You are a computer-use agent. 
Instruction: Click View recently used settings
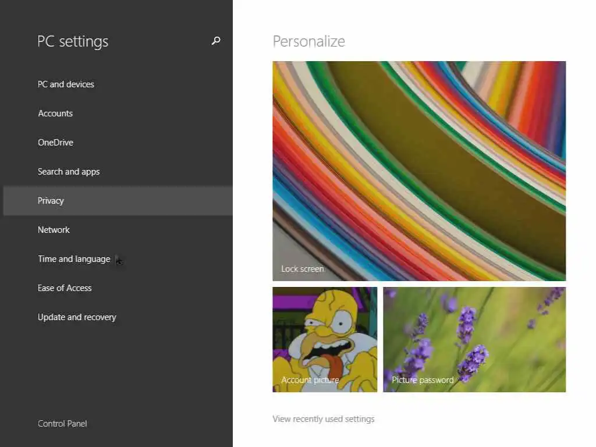[323, 419]
